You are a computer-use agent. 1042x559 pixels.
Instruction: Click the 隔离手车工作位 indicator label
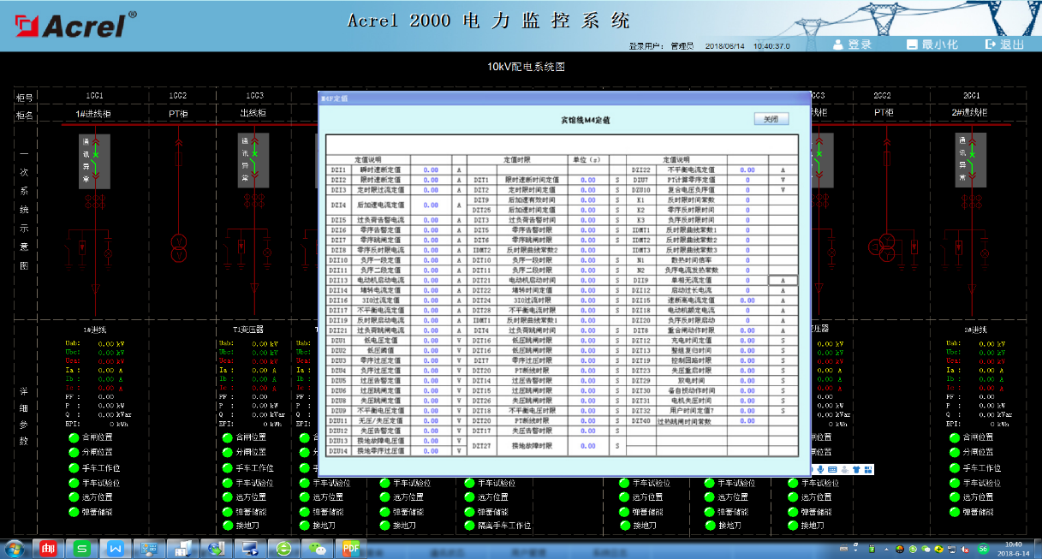point(504,526)
